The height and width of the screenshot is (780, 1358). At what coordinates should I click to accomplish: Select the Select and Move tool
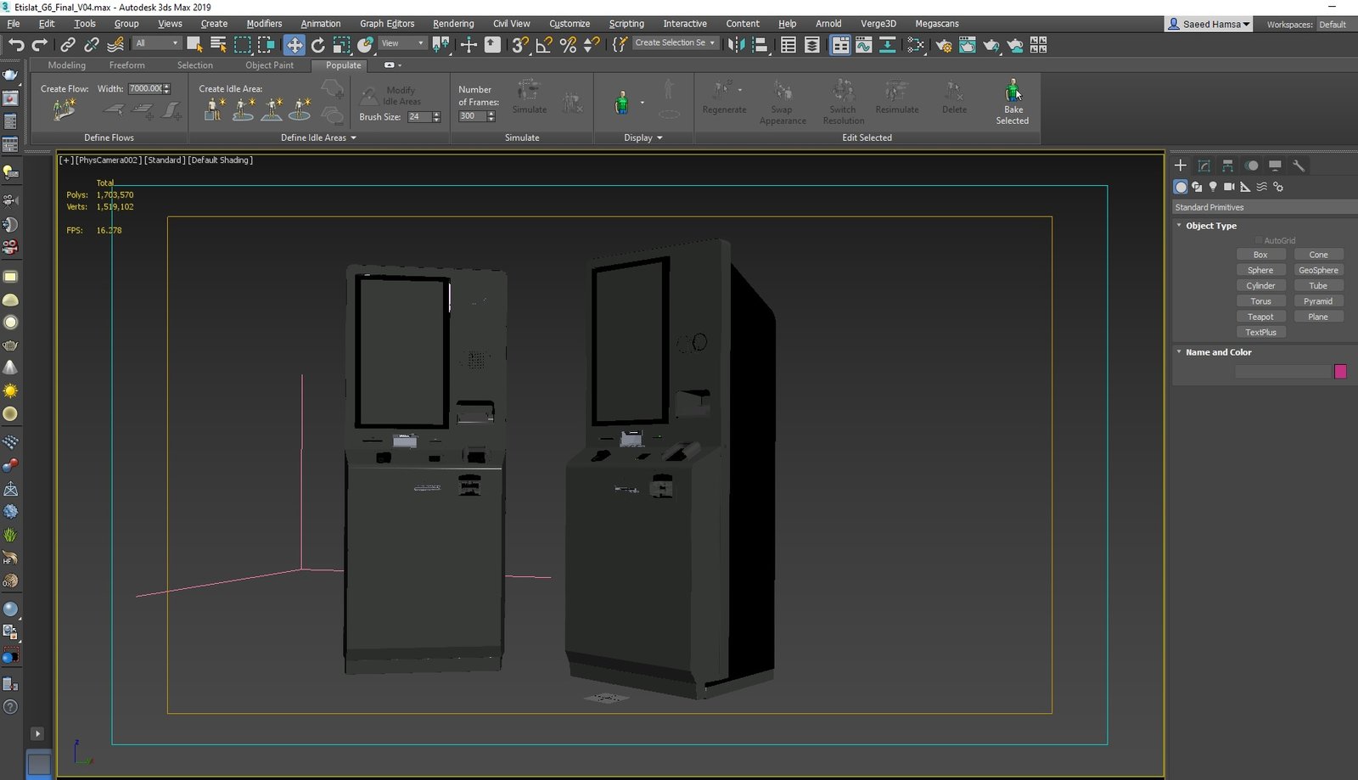point(294,44)
